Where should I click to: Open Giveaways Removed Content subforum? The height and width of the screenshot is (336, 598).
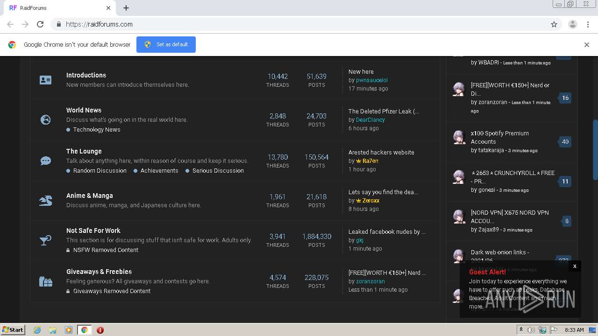click(112, 291)
